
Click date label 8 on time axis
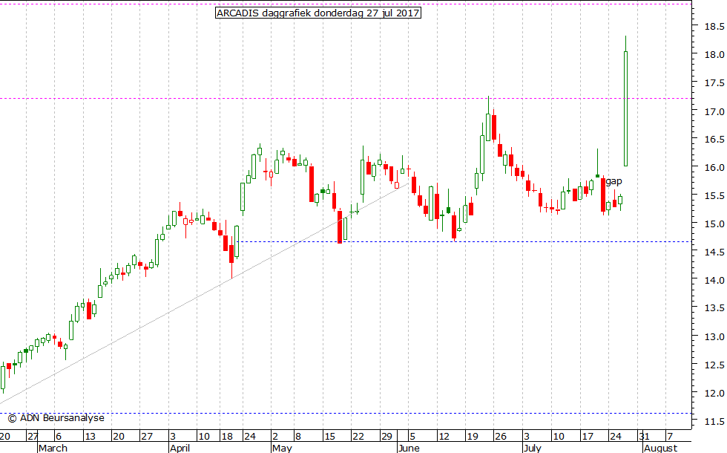pyautogui.click(x=297, y=437)
